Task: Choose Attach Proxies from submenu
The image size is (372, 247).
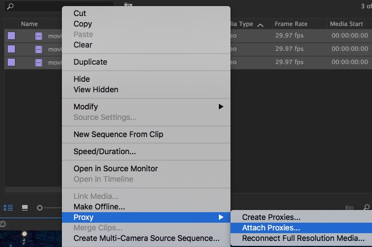Action: click(x=271, y=228)
